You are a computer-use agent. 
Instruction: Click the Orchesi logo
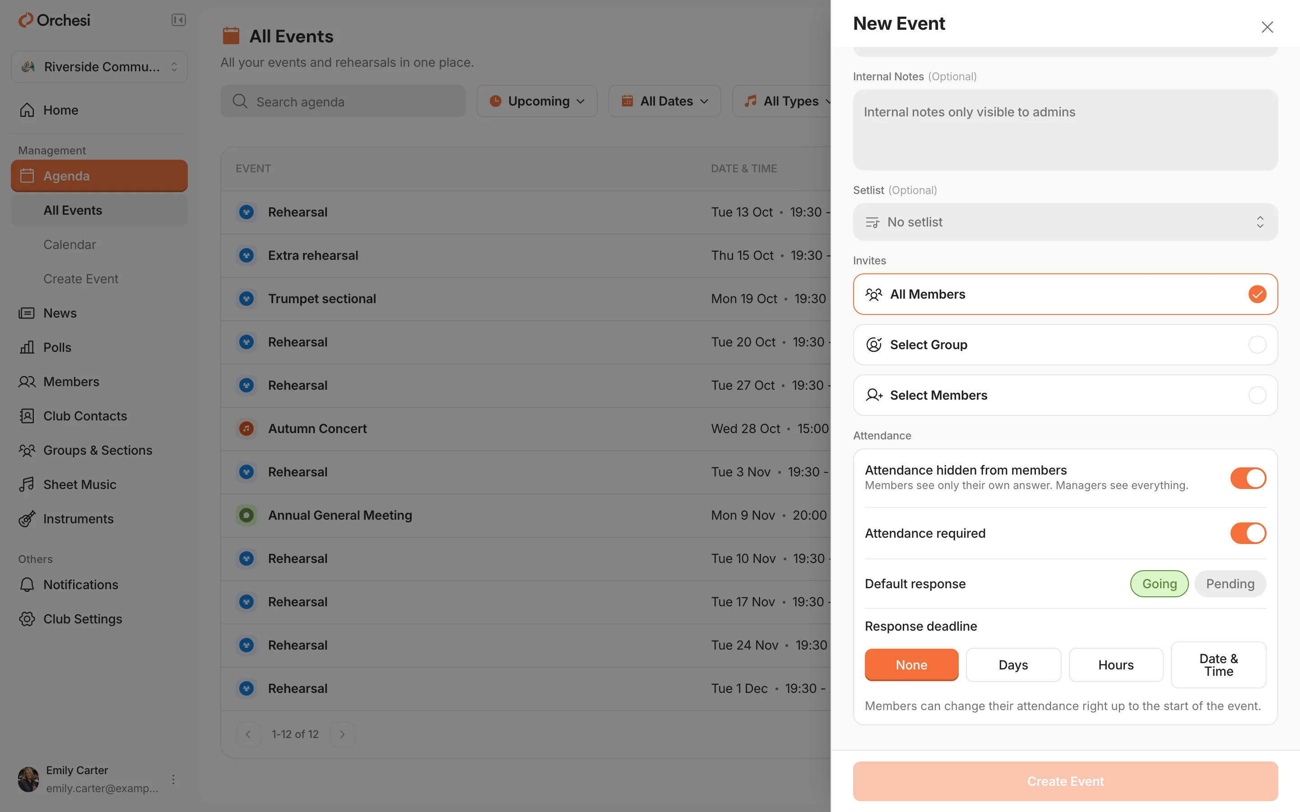tap(54, 20)
